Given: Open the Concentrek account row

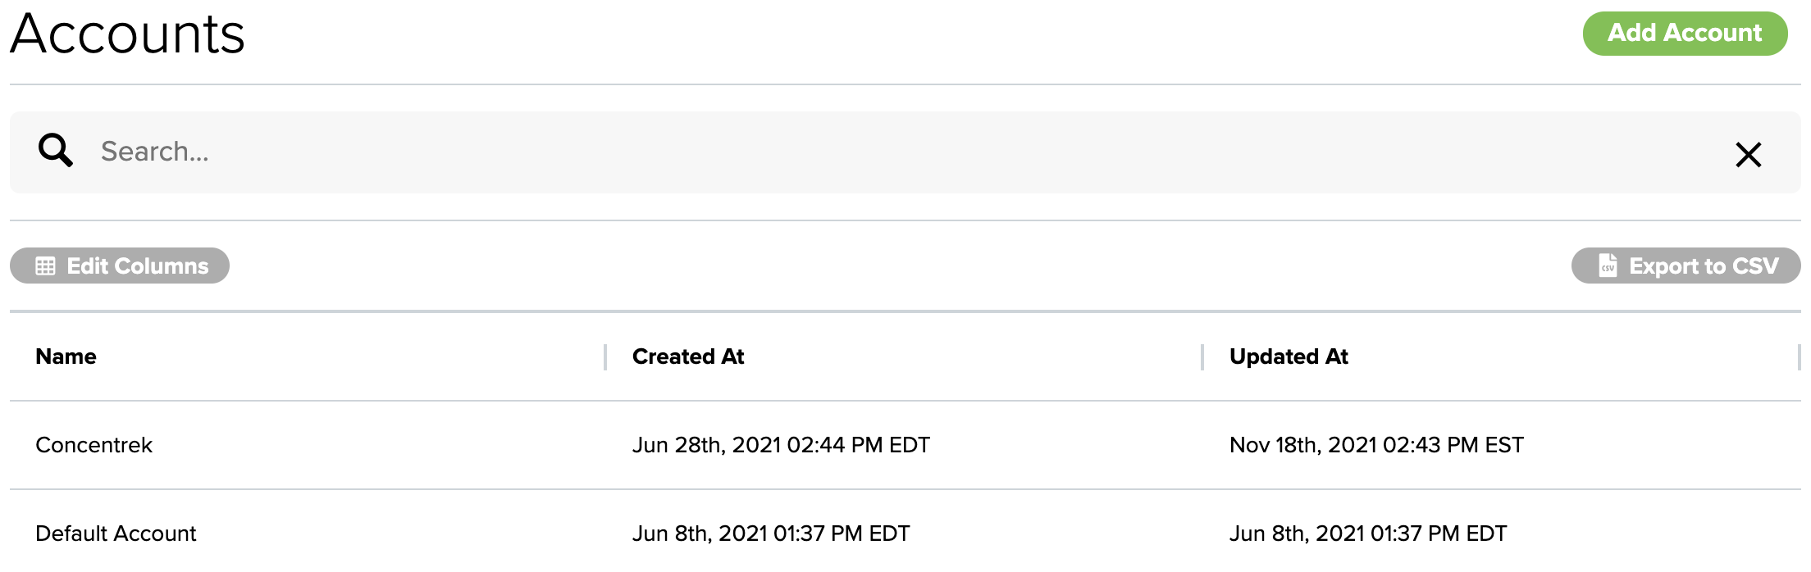Looking at the screenshot, I should click(94, 445).
